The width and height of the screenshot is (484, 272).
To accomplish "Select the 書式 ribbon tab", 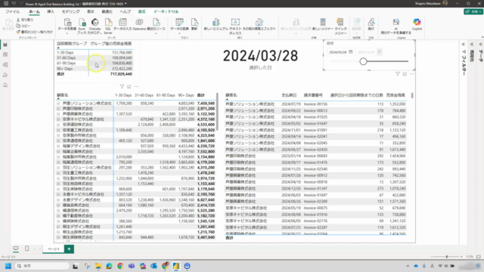I will pyautogui.click(x=141, y=12).
